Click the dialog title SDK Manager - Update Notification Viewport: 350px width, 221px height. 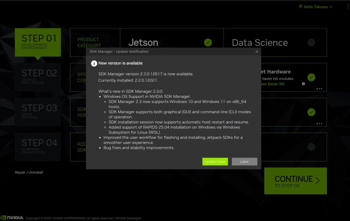(x=119, y=52)
